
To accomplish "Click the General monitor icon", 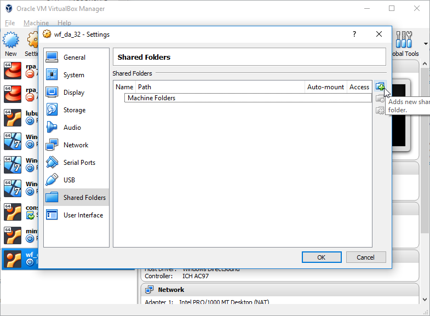I will click(52, 57).
